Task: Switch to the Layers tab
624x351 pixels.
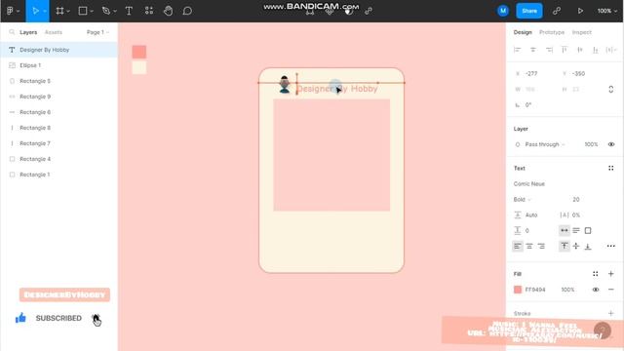Action: pyautogui.click(x=28, y=32)
